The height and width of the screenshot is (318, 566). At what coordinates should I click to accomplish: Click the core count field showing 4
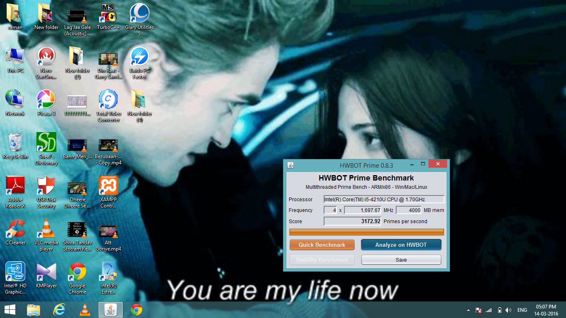330,210
